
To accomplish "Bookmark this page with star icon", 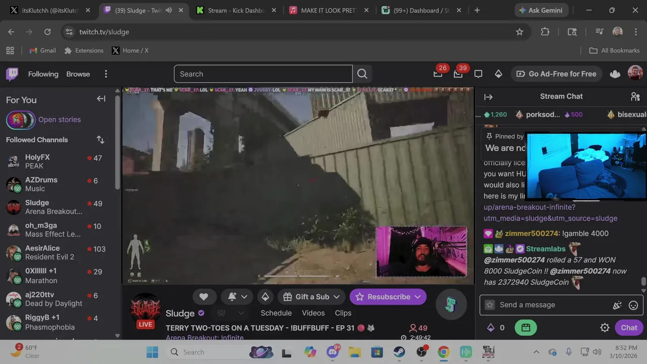I will [520, 32].
